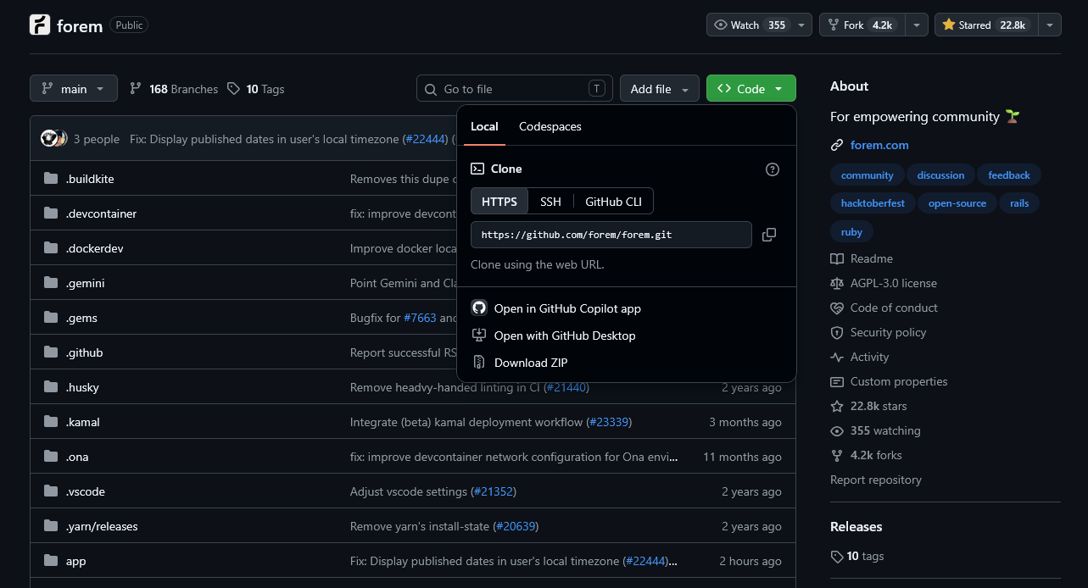Click the .vscode folder icon
Screen dimensions: 1088x588
coord(51,491)
